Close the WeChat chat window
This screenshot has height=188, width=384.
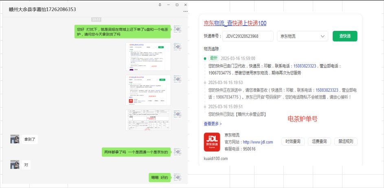(185, 4)
